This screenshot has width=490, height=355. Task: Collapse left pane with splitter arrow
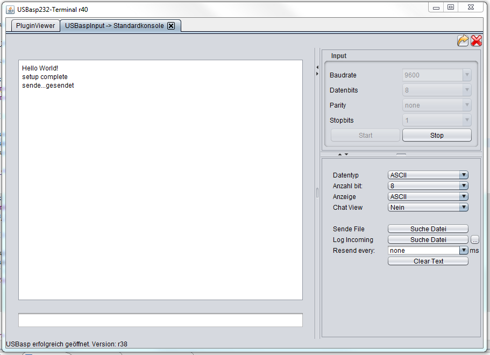(317, 67)
